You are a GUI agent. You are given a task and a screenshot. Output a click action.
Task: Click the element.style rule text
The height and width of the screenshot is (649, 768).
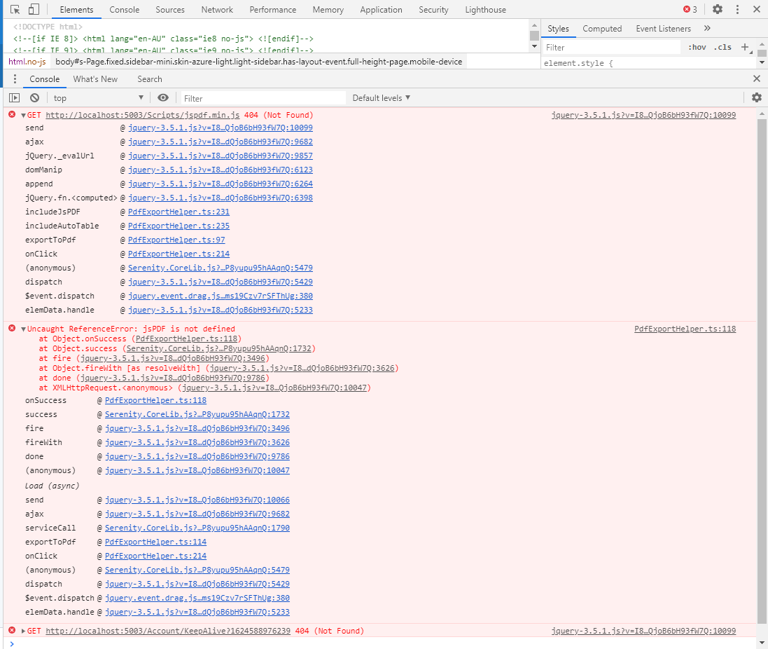pos(578,63)
